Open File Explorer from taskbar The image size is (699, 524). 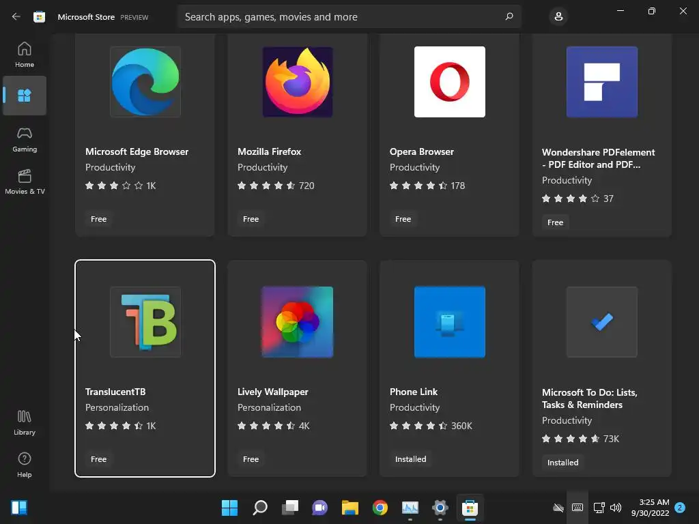pos(350,508)
